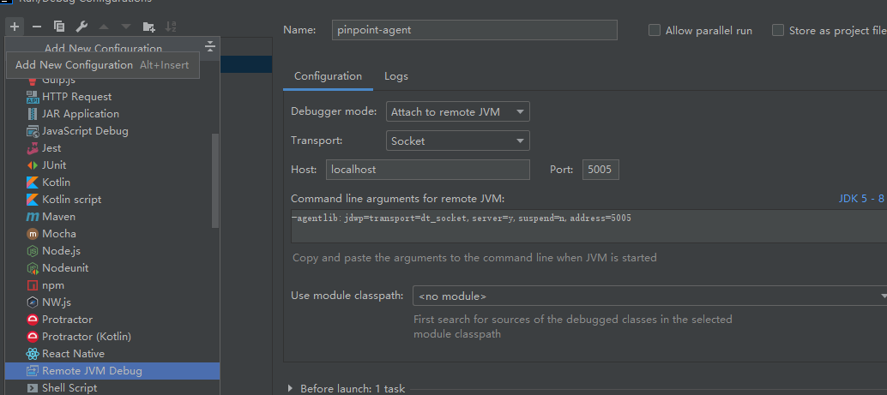The image size is (887, 395).
Task: Select Remote JVM Debug configuration type
Action: click(92, 371)
